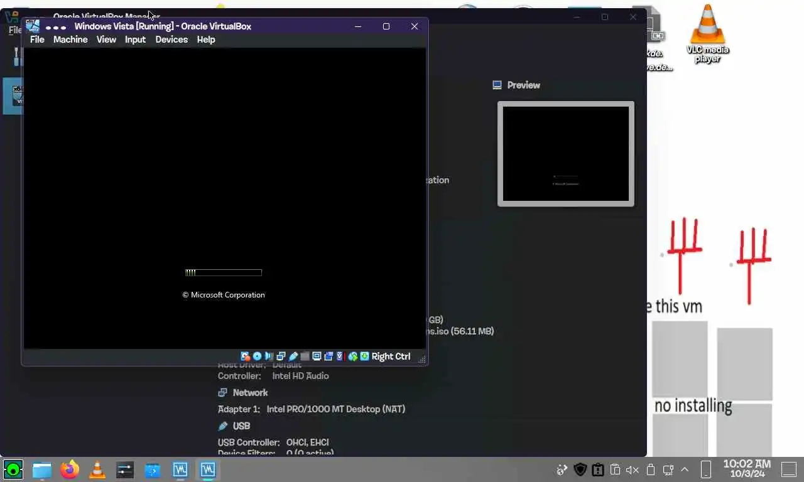Image resolution: width=804 pixels, height=482 pixels.
Task: Switch to the running VM taskbar entry
Action: pos(208,469)
